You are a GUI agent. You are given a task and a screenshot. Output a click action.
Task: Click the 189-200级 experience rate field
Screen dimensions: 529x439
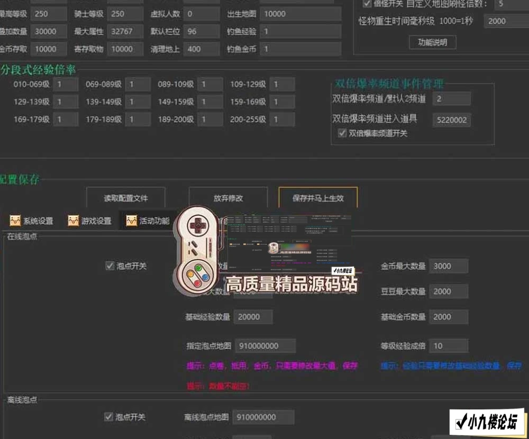click(210, 119)
